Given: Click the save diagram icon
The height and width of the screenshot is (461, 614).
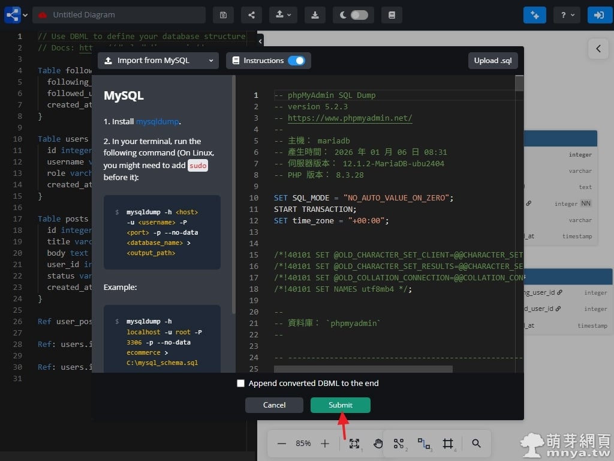Looking at the screenshot, I should [223, 15].
